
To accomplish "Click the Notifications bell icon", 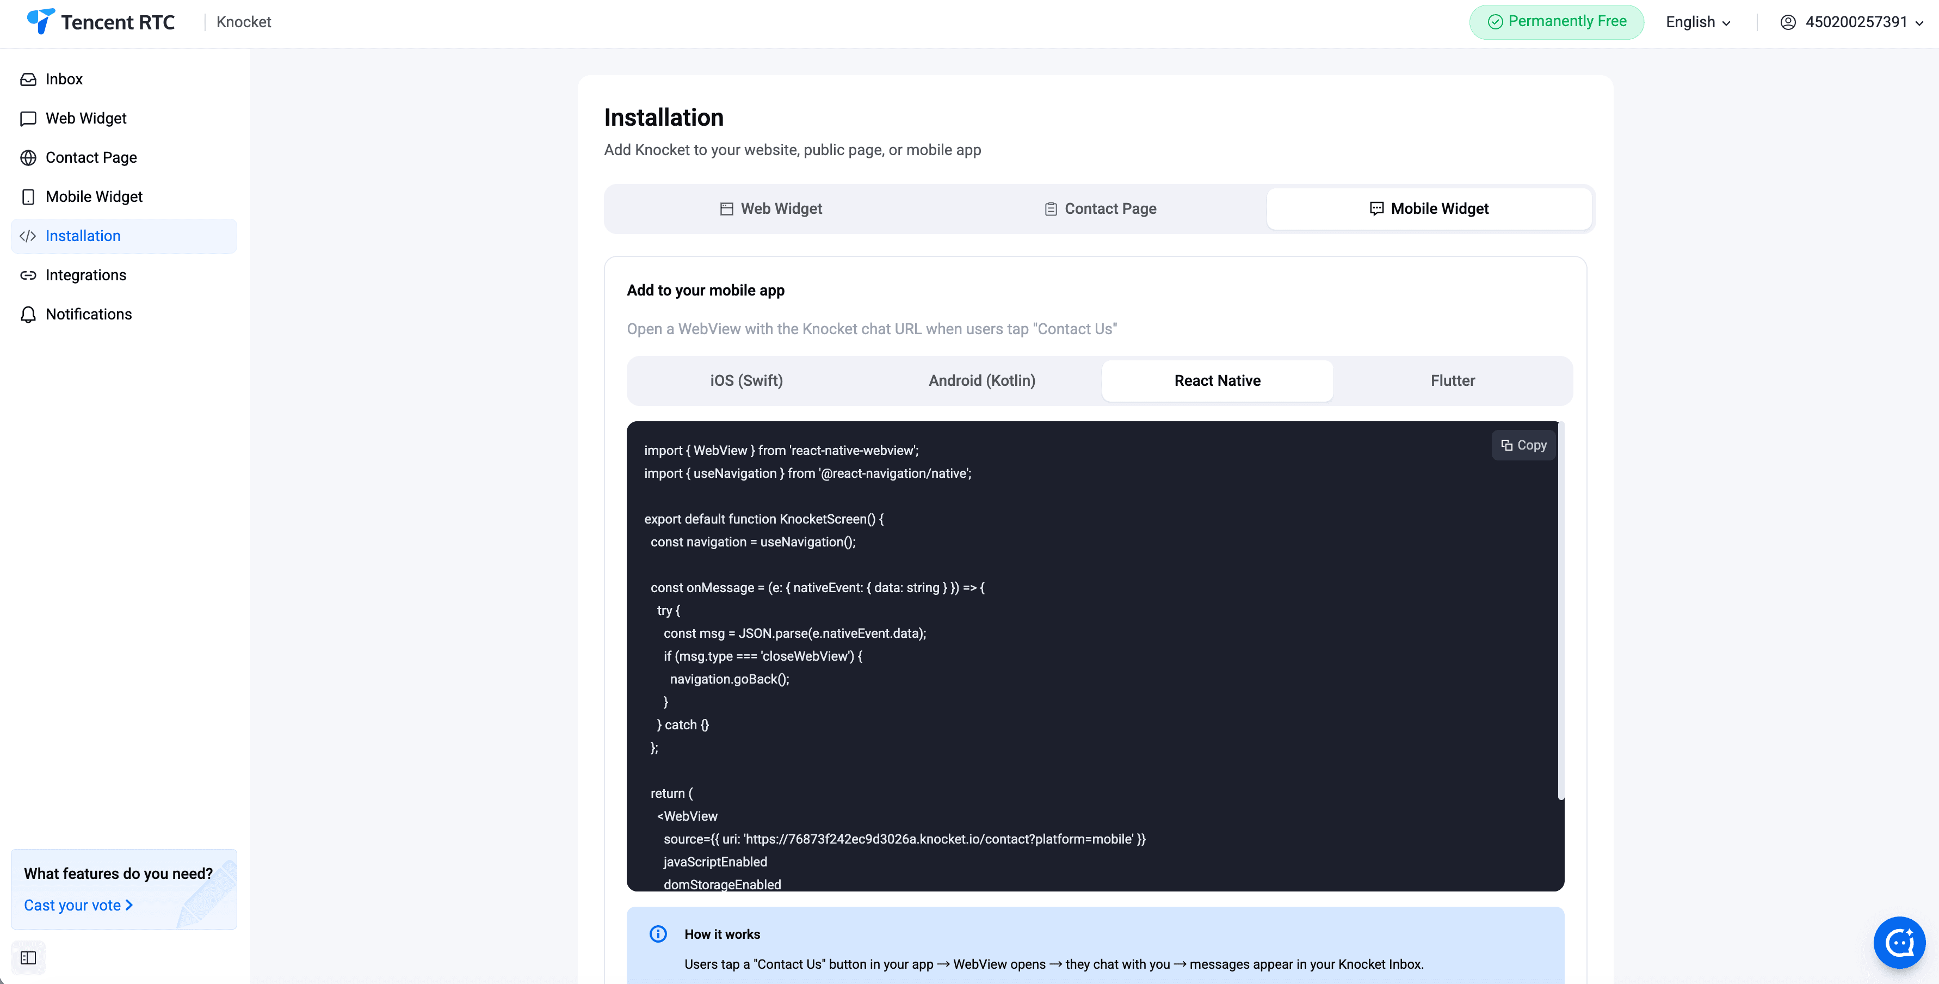I will (29, 314).
